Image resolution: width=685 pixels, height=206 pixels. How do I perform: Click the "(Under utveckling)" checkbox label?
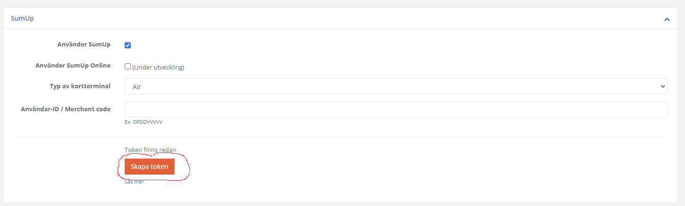pyautogui.click(x=158, y=67)
